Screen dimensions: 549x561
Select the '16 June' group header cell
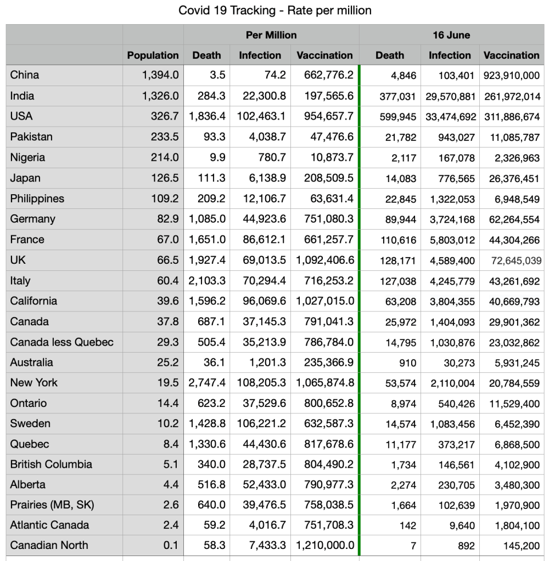click(451, 35)
